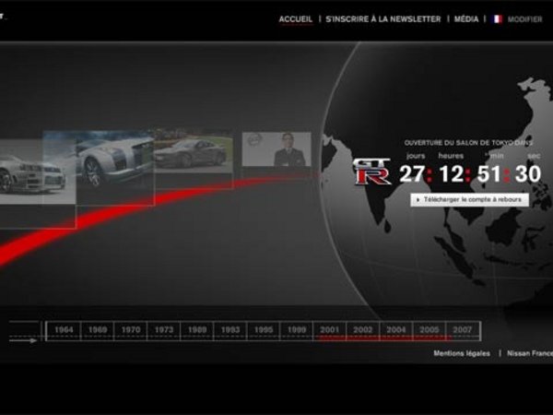Open silver Skyline thumbnail on the far left

point(37,172)
